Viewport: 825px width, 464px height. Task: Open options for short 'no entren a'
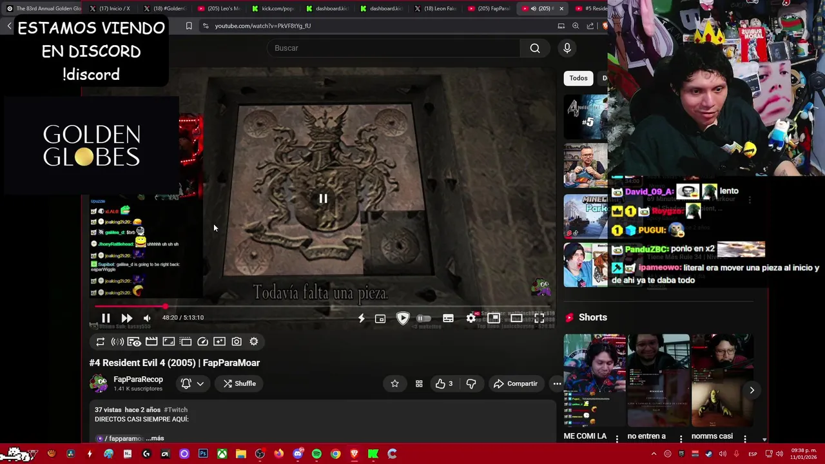(x=681, y=438)
